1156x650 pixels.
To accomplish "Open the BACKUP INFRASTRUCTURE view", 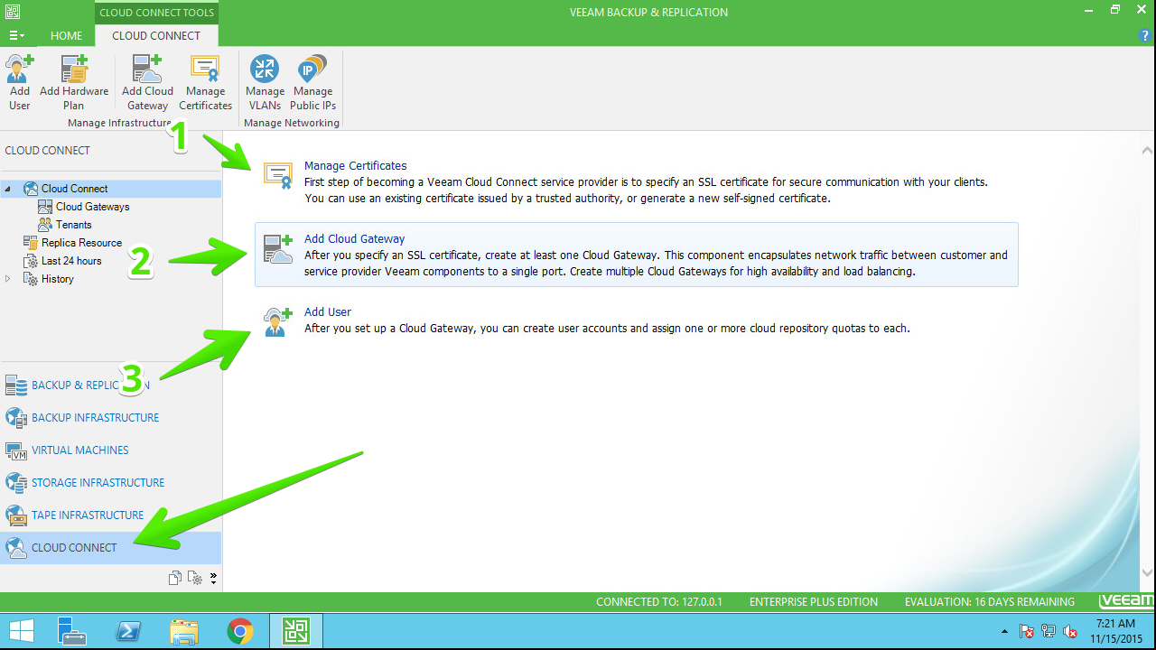I will [110, 418].
